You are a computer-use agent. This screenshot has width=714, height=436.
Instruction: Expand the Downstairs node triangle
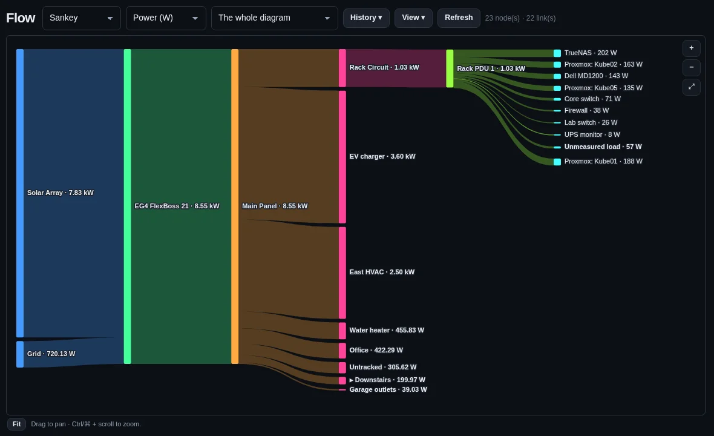pyautogui.click(x=352, y=380)
